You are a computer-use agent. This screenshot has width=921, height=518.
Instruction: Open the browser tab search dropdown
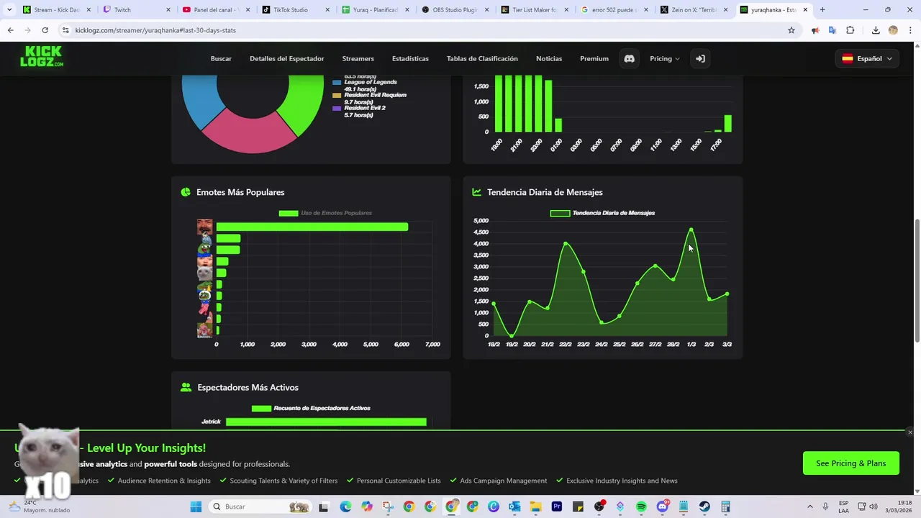click(9, 9)
